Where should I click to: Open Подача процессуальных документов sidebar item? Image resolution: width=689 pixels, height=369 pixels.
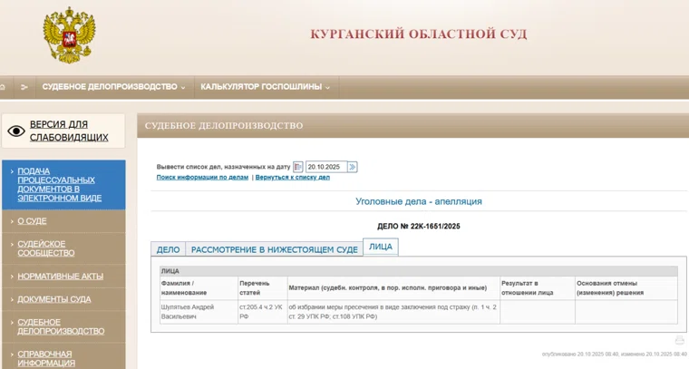pos(60,184)
